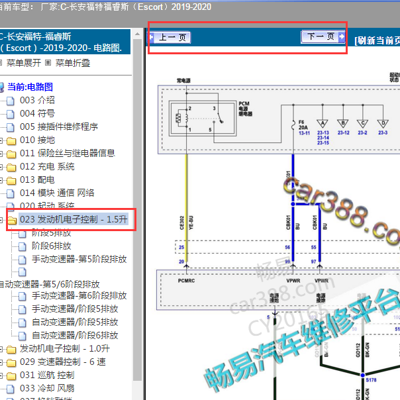
Task: Open the 012 充电 系统 folder
Action: tap(47, 167)
